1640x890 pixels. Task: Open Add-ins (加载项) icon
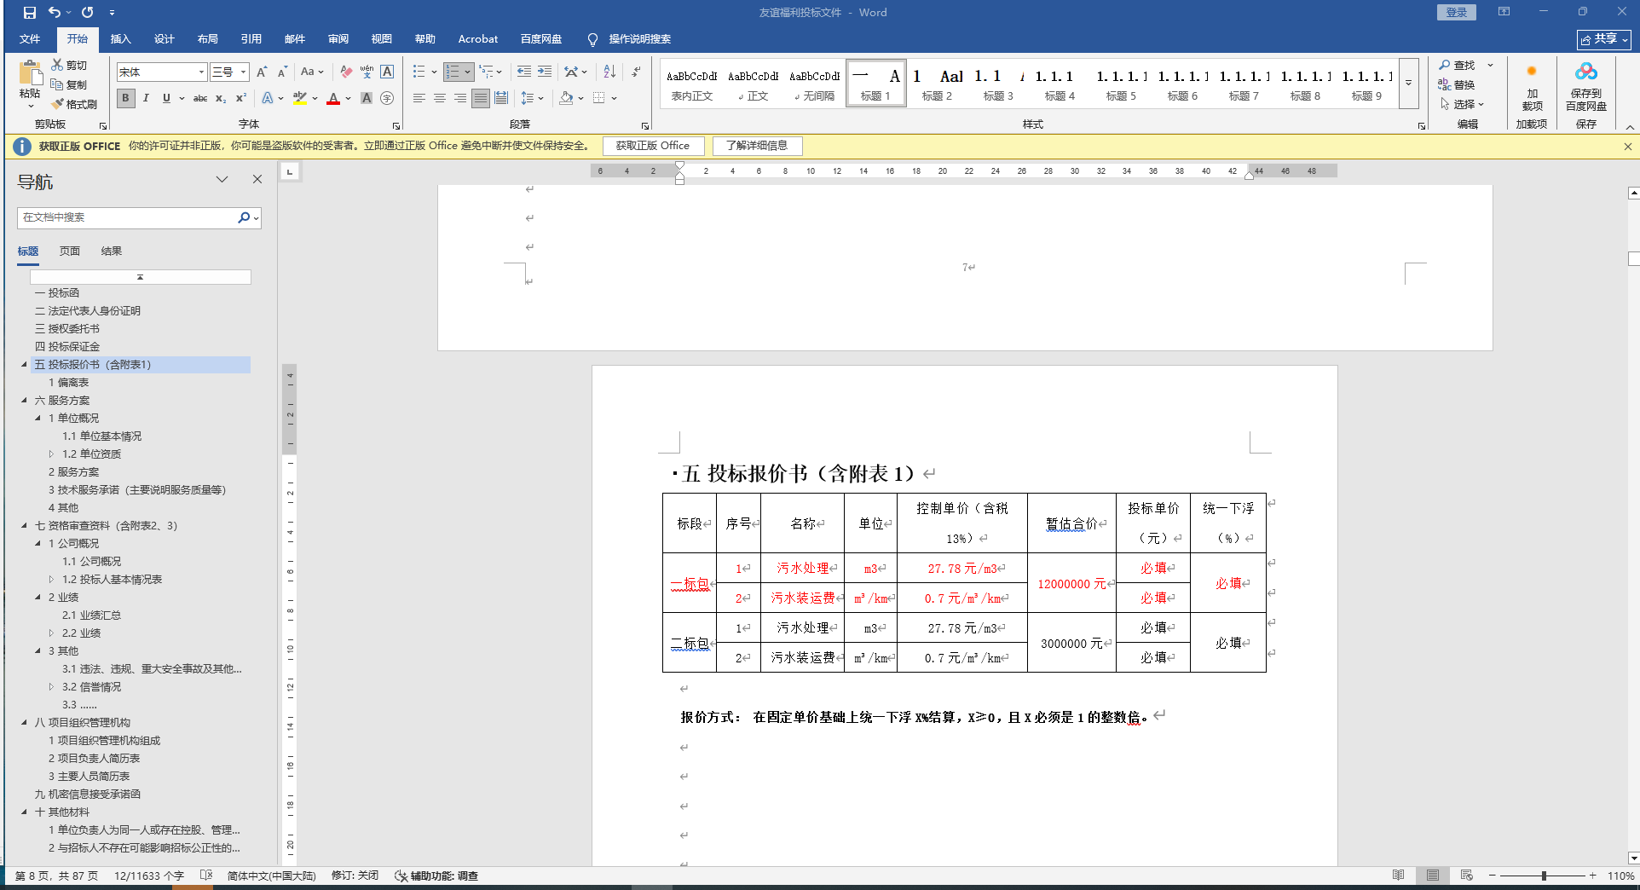1532,86
